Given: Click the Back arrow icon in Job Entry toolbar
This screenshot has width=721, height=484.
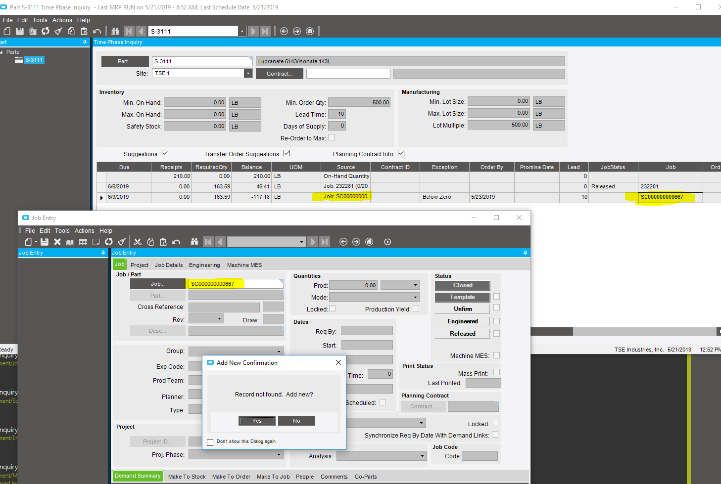Looking at the screenshot, I should pyautogui.click(x=343, y=242).
